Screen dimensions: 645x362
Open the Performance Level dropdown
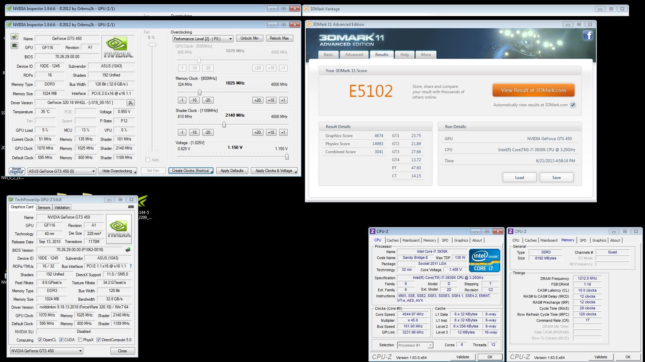click(x=203, y=39)
